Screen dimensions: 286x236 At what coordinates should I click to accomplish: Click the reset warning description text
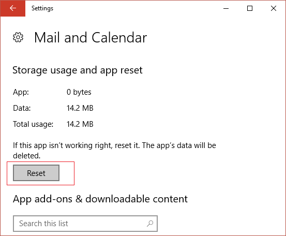coord(114,151)
